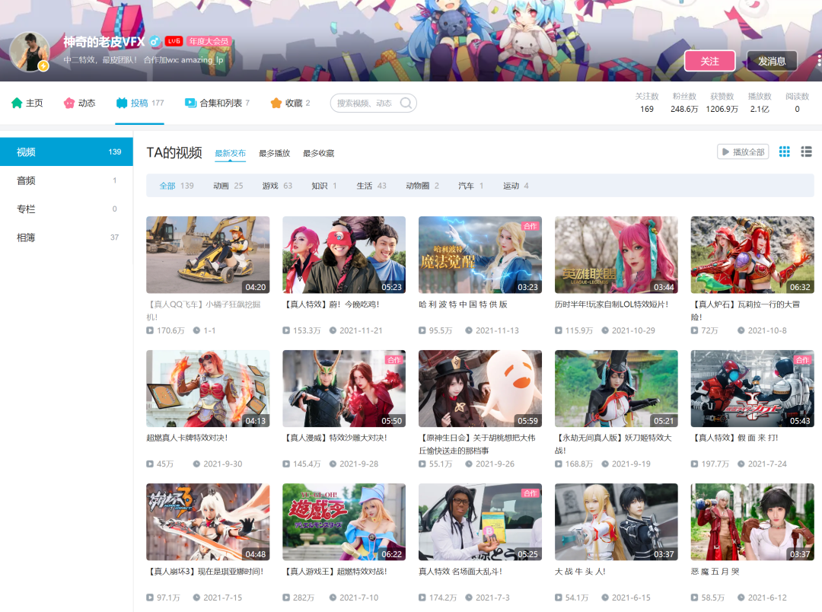Open the 游戏王 video thumbnail
The height and width of the screenshot is (612, 822).
point(344,522)
